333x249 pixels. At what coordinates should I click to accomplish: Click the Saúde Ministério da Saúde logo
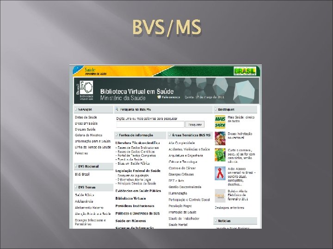95,71
